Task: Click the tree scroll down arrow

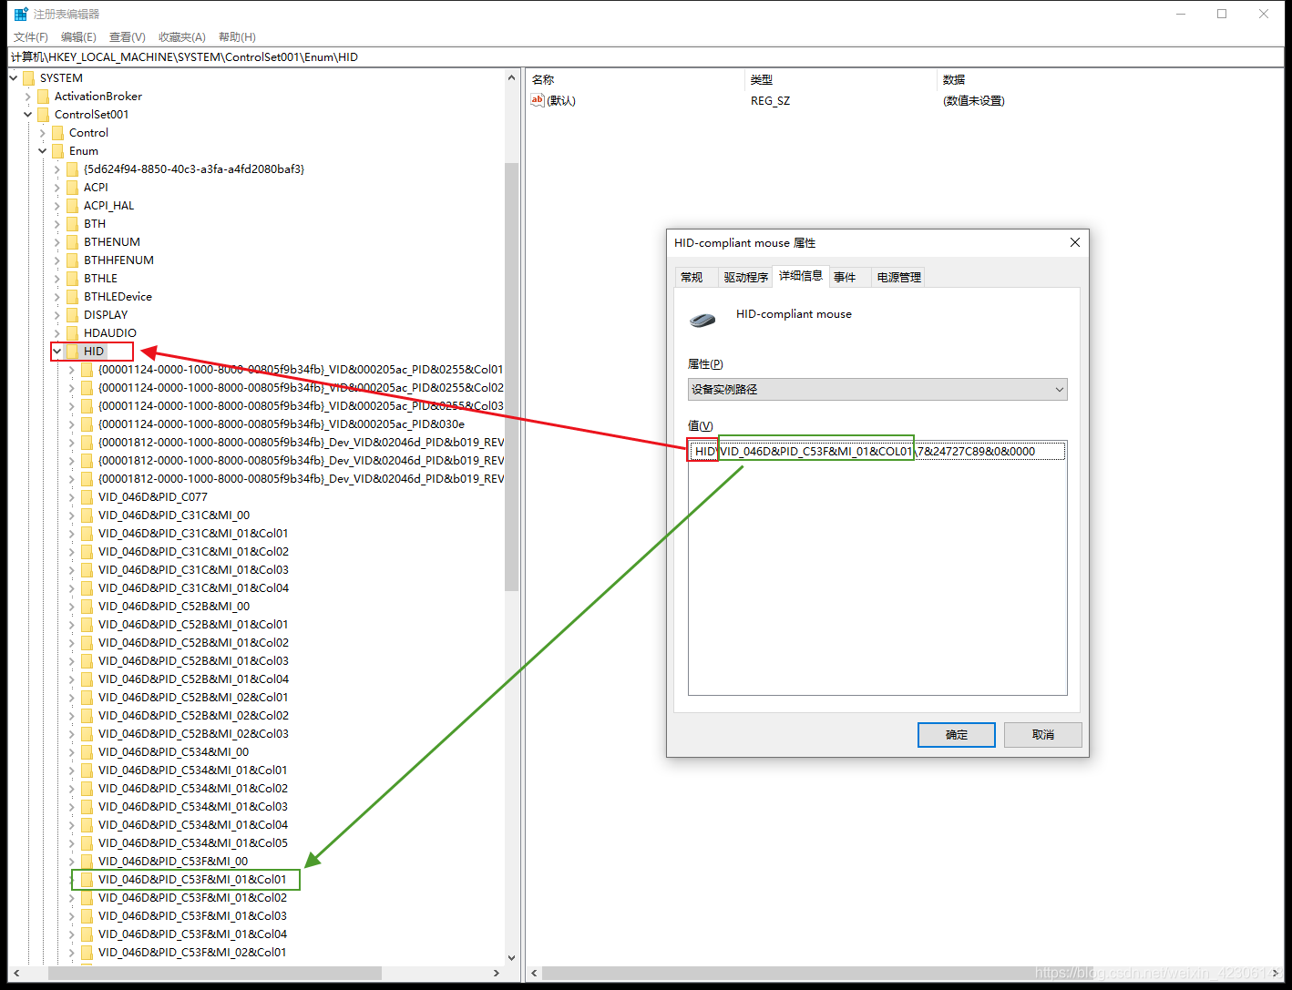Action: [x=511, y=958]
